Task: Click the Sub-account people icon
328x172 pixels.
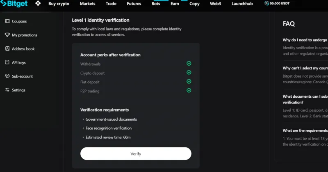Action: click(7, 76)
